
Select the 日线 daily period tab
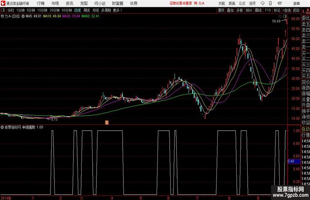77,10
